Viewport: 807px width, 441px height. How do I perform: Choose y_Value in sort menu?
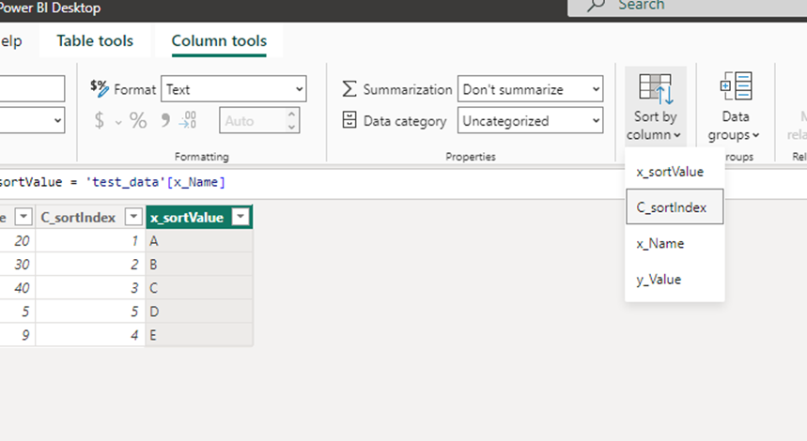click(x=675, y=279)
